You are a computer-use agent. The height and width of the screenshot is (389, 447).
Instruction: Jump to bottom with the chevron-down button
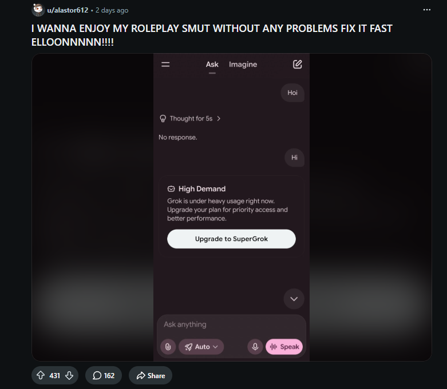(294, 299)
